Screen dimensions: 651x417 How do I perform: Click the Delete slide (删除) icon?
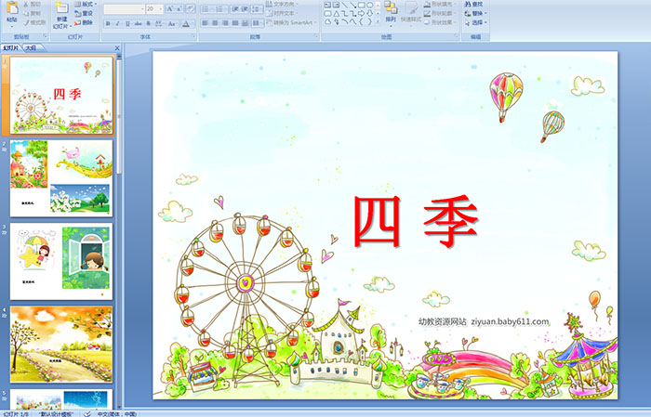[x=83, y=22]
